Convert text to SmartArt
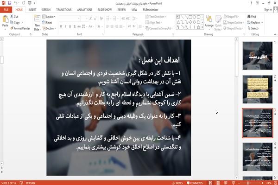This screenshot has width=278, height=185. (x=159, y=28)
